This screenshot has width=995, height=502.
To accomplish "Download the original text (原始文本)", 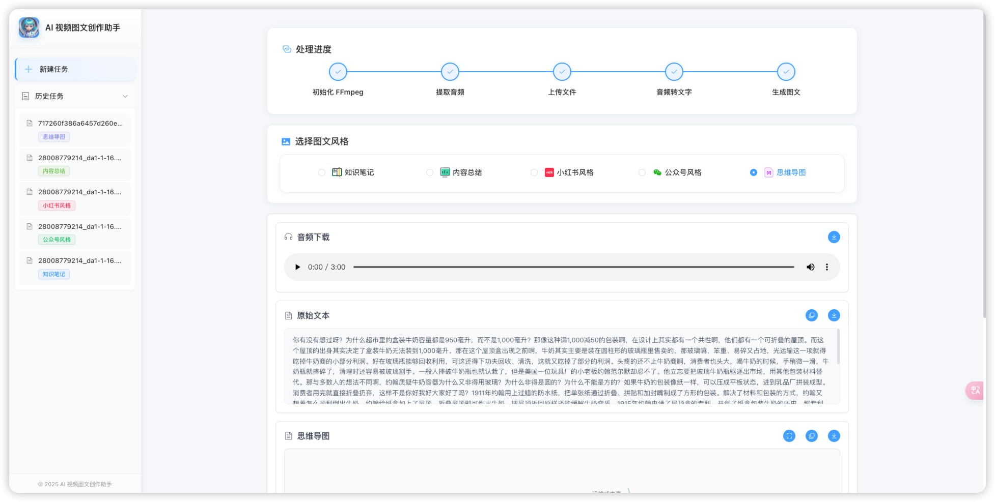I will pyautogui.click(x=834, y=315).
